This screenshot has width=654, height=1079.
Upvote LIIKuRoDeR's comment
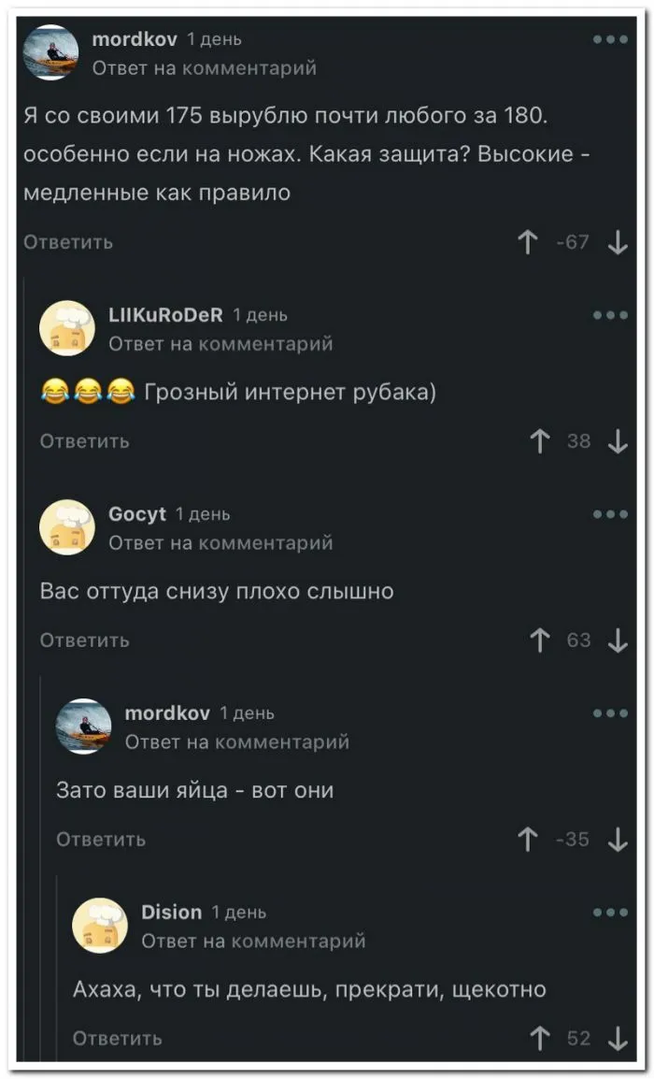pyautogui.click(x=538, y=441)
